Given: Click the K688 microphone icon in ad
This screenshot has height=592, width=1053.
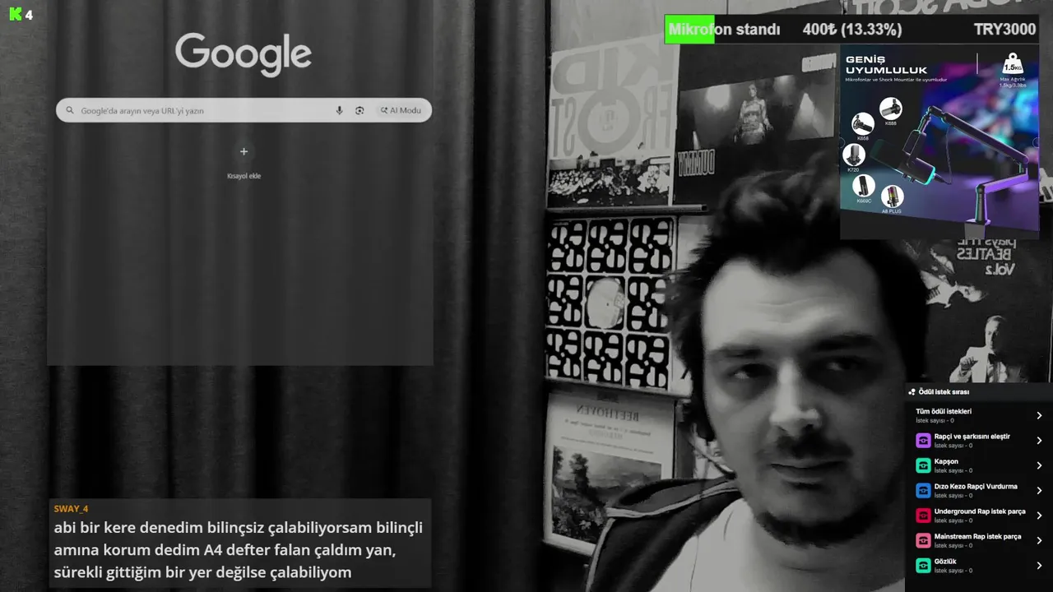Looking at the screenshot, I should pos(891,109).
